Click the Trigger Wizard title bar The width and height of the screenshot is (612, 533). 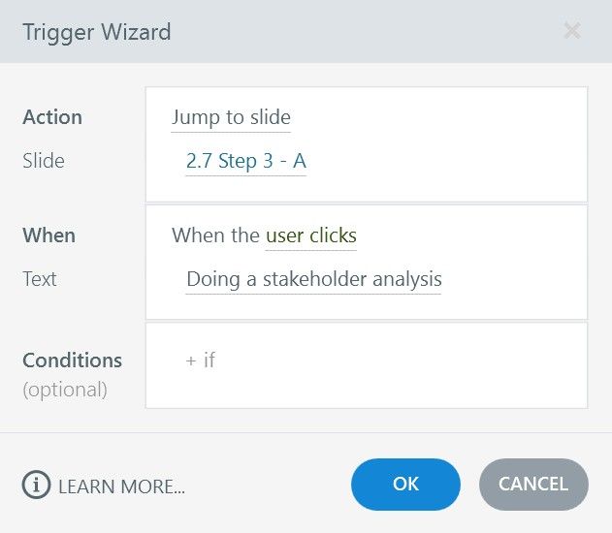(x=291, y=31)
